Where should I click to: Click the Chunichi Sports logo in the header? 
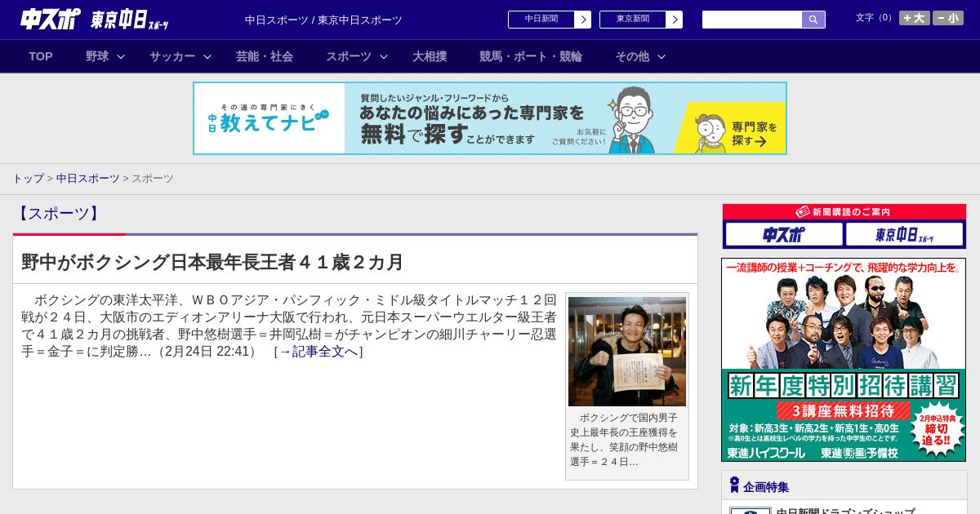click(x=51, y=19)
